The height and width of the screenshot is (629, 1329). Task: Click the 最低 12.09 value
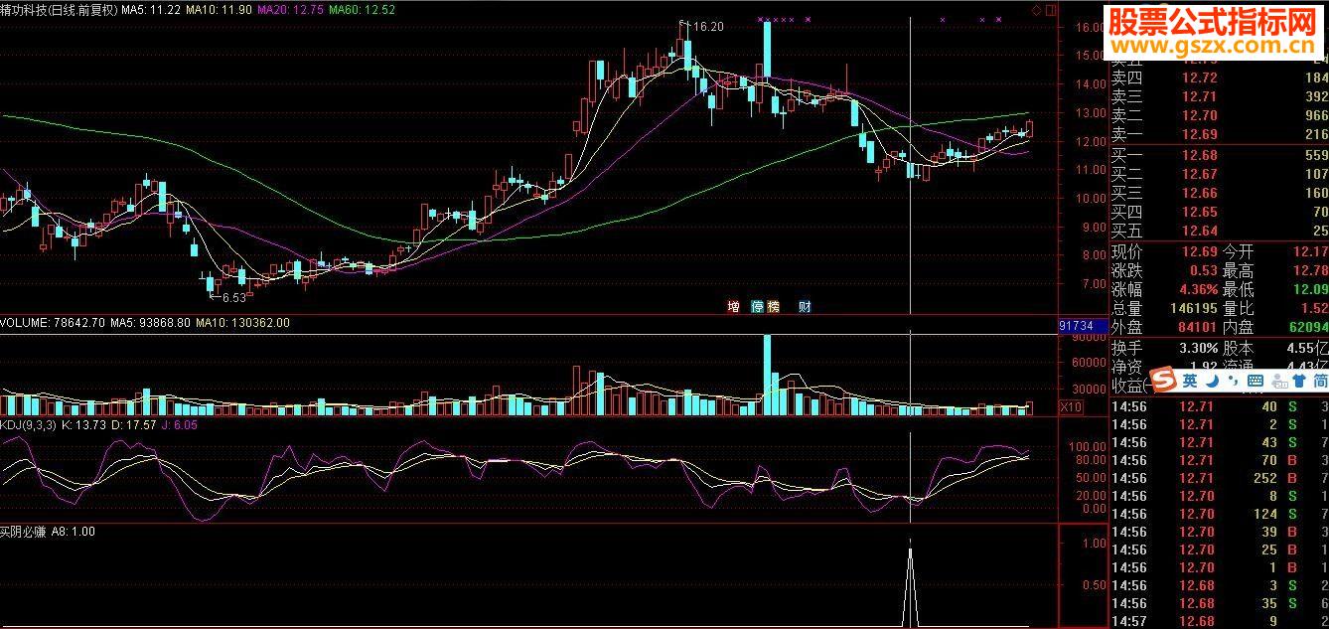(x=1311, y=289)
